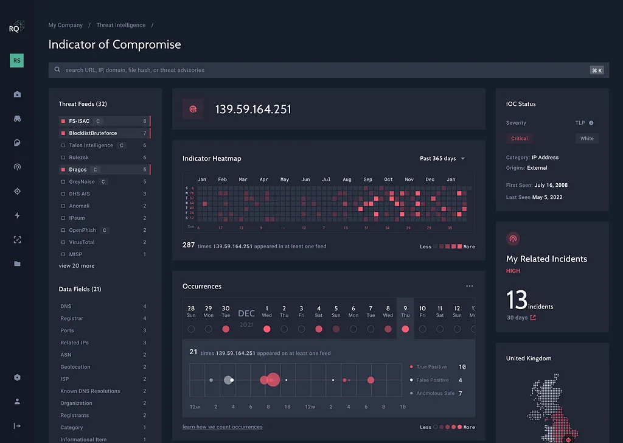
Task: Check the Talos Intelligence feed
Action: tap(63, 145)
